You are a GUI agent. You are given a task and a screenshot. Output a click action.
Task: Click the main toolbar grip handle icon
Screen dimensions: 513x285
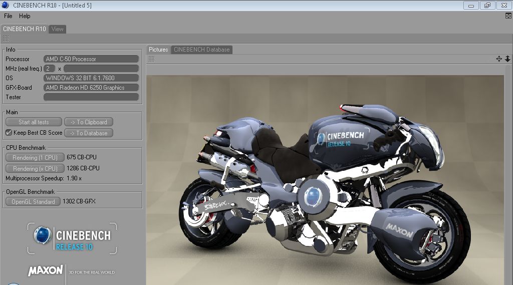click(x=6, y=39)
